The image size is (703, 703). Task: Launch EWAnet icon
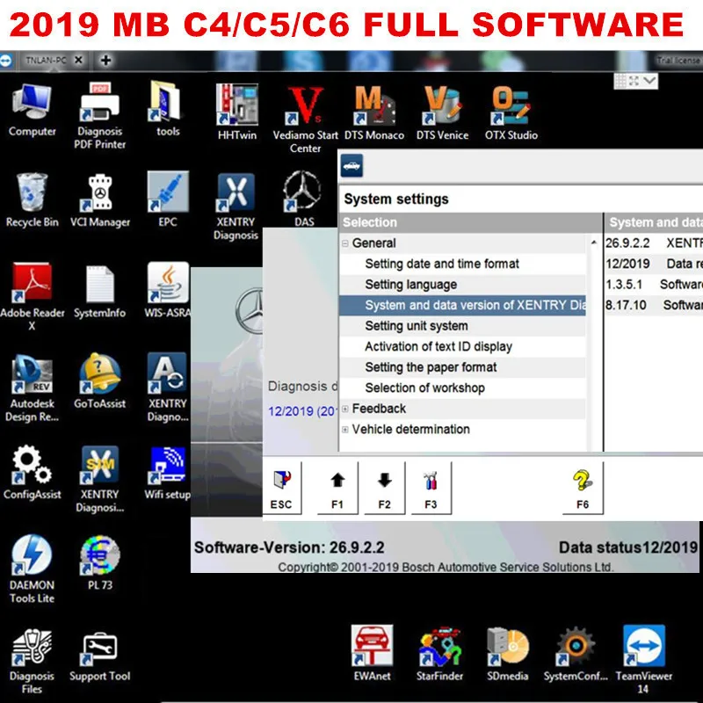click(x=372, y=646)
